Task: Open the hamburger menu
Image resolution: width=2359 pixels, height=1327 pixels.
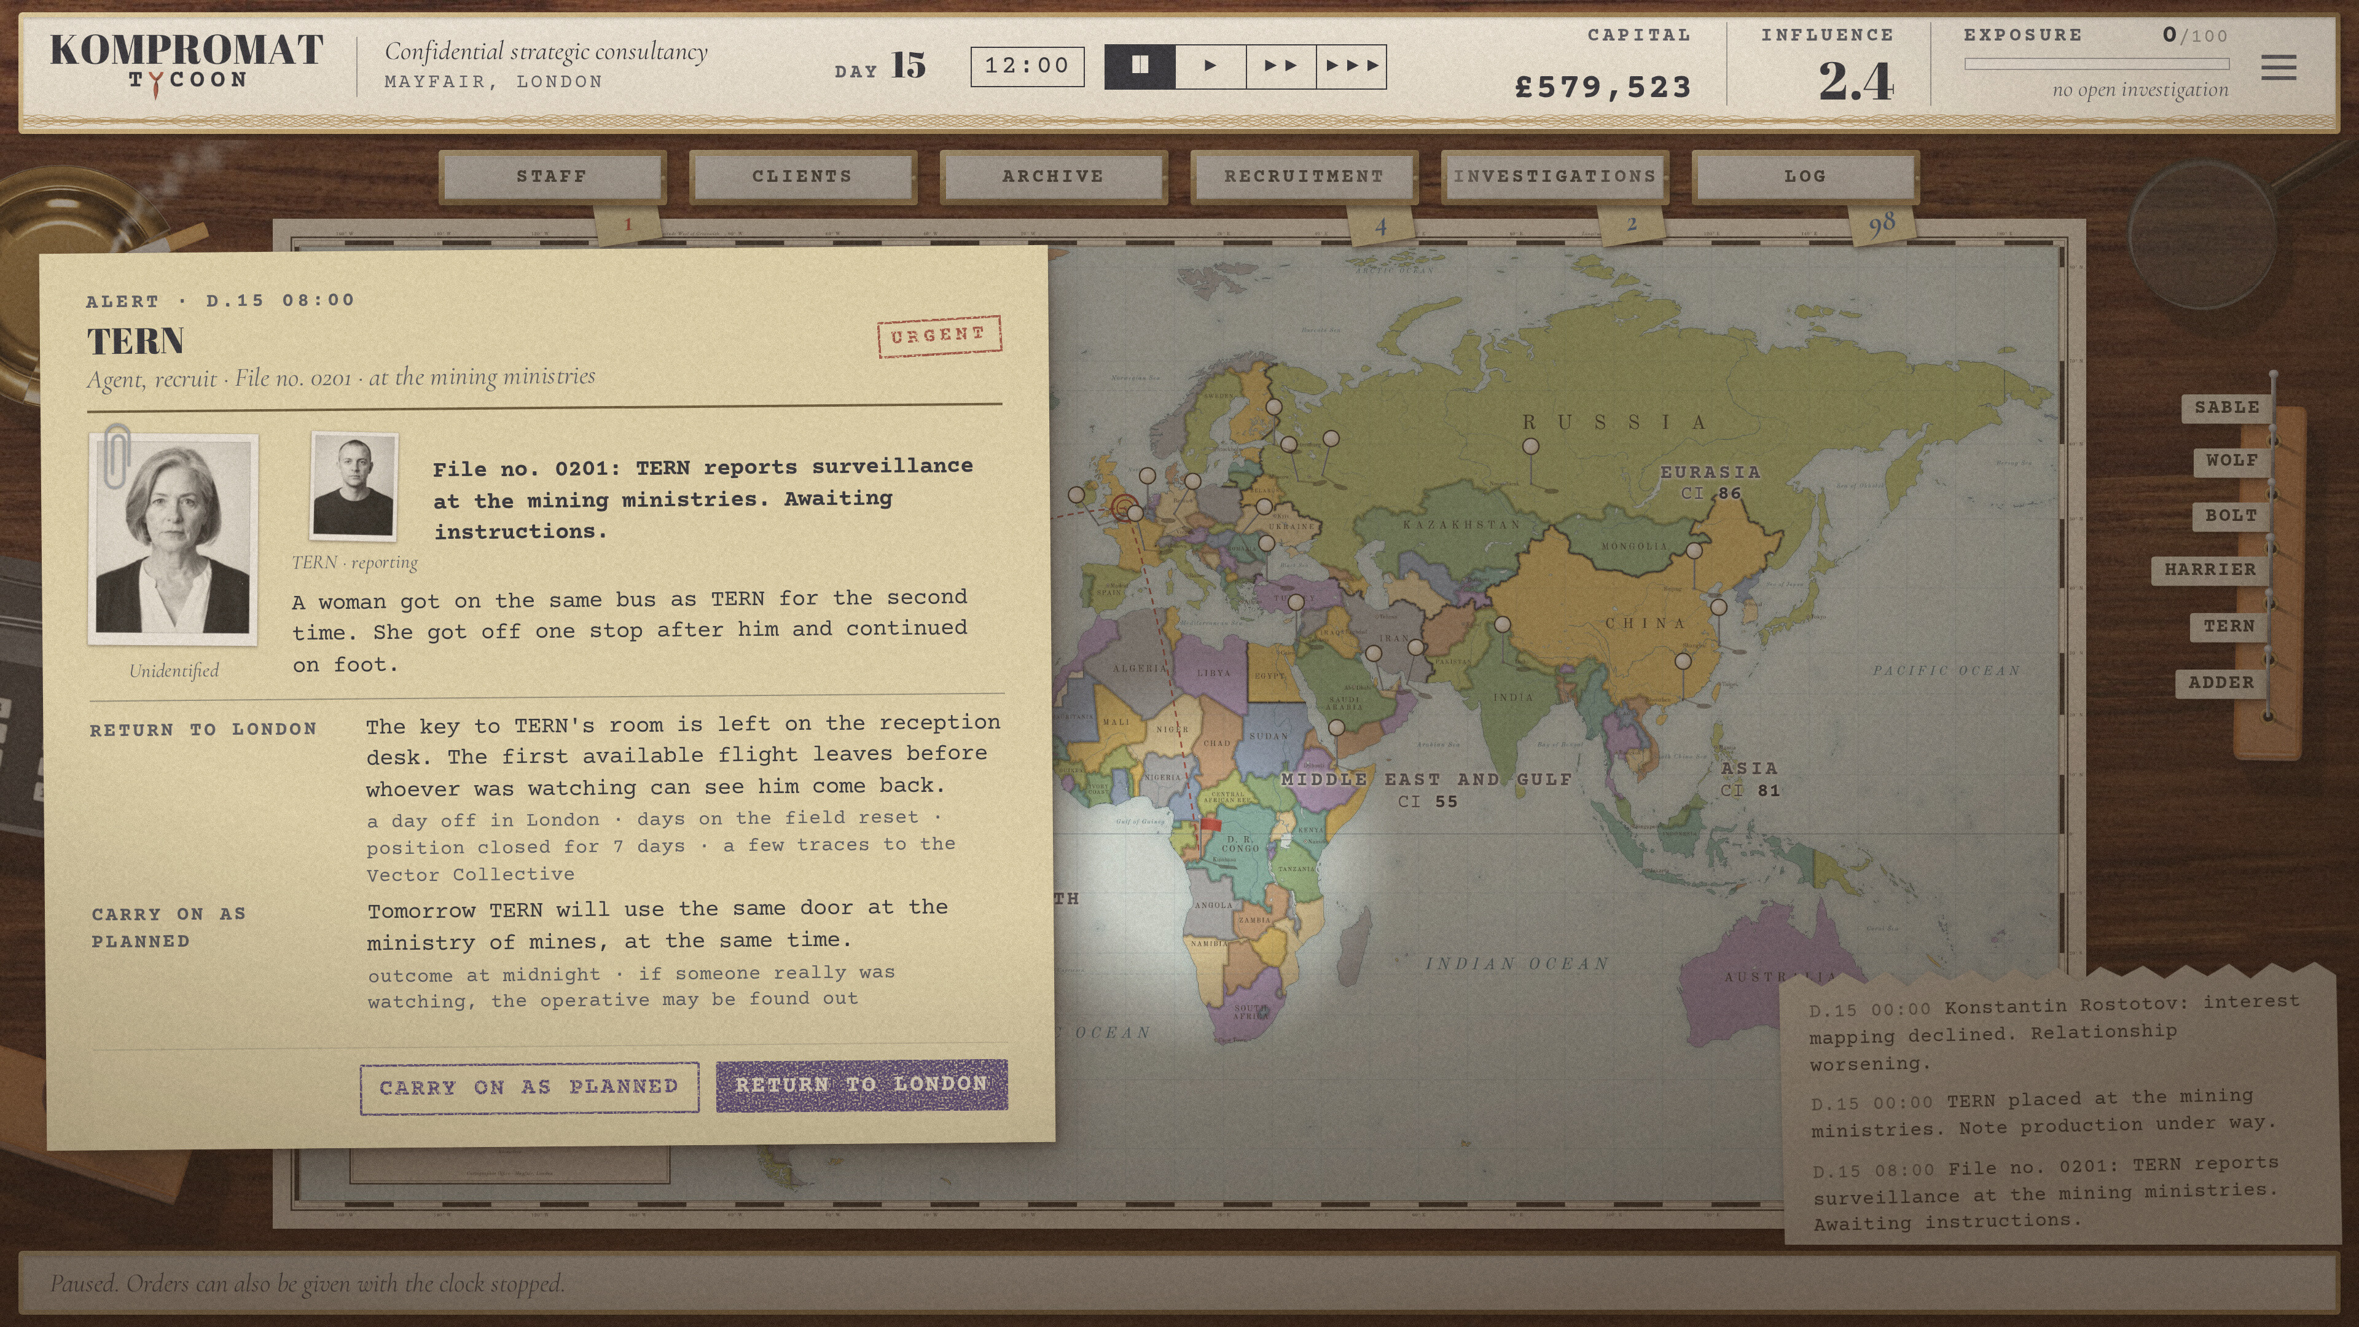Action: click(x=2279, y=67)
